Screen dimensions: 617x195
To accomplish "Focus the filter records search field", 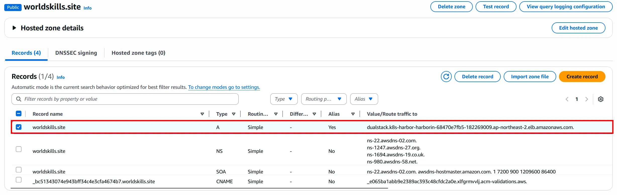I will [125, 99].
